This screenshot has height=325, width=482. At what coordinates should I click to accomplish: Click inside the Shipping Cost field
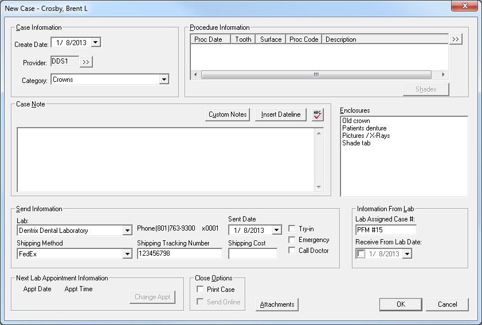pos(252,253)
